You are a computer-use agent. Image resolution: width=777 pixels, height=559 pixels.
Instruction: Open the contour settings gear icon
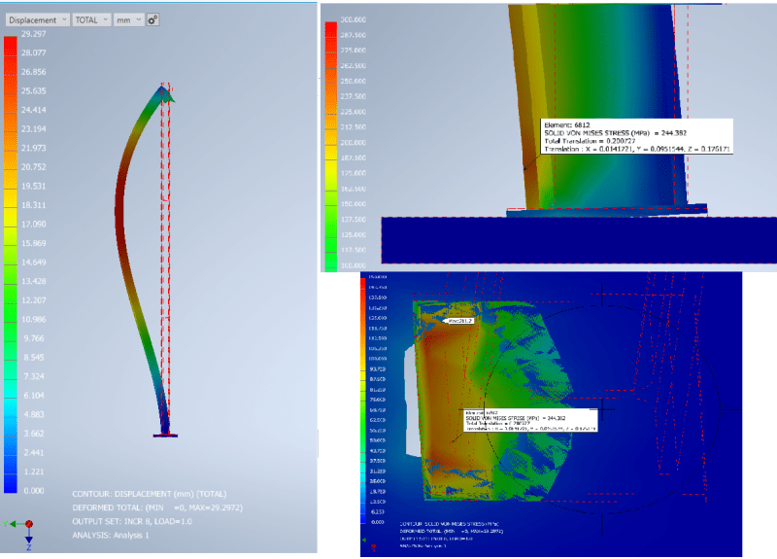[152, 19]
